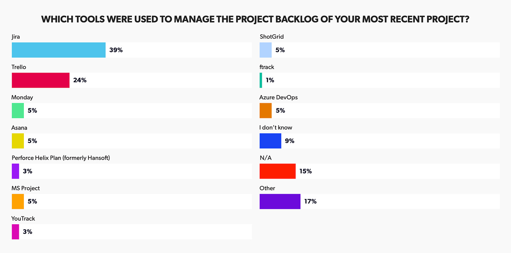Image resolution: width=511 pixels, height=253 pixels.
Task: Click the orange MS Project bar
Action: pyautogui.click(x=18, y=201)
